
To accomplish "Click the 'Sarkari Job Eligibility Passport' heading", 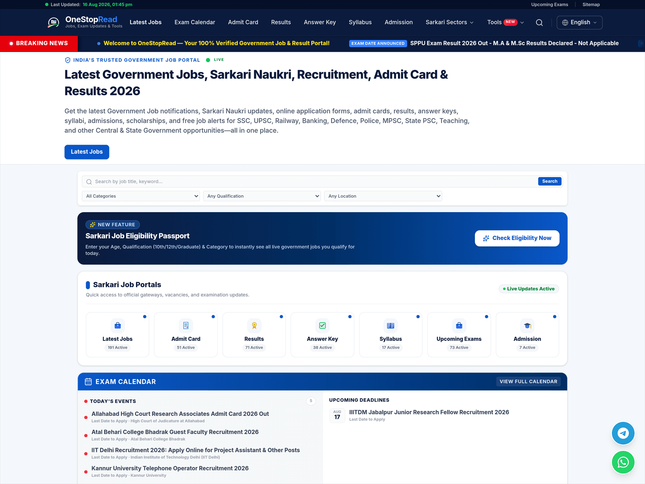I will [137, 236].
